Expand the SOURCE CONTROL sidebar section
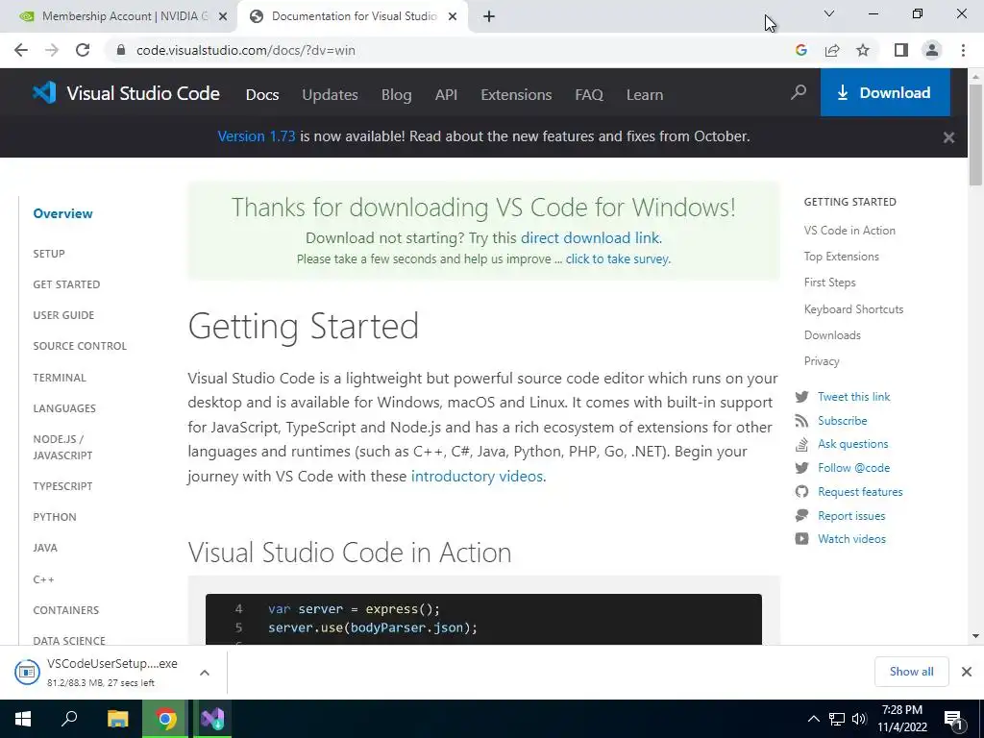The height and width of the screenshot is (738, 984). tap(80, 346)
